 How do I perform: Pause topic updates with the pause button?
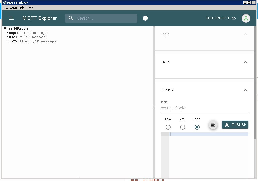(x=145, y=18)
